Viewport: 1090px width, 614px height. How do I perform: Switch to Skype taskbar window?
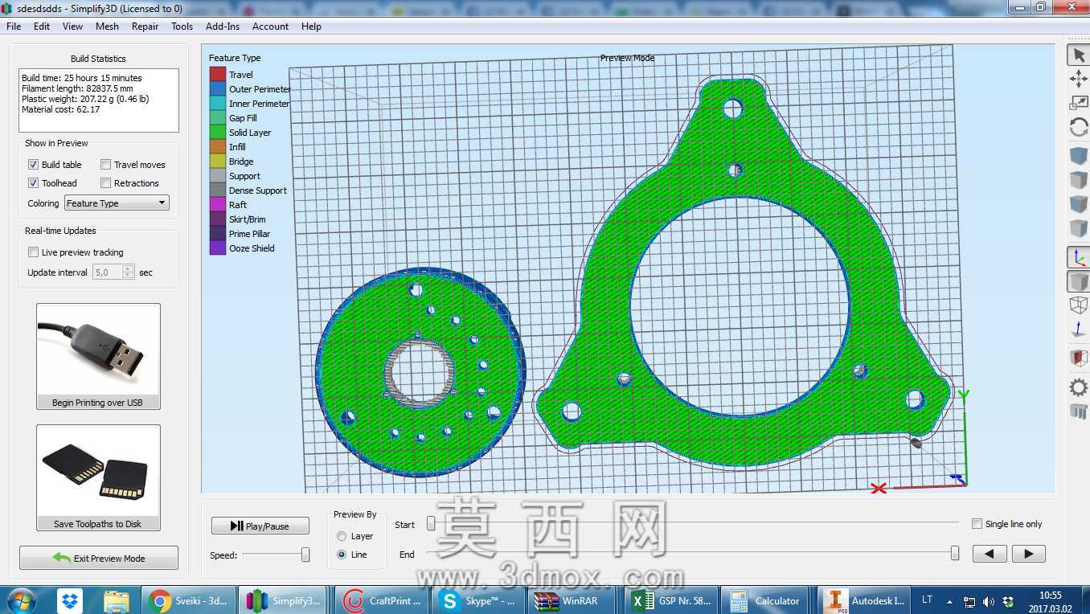477,600
